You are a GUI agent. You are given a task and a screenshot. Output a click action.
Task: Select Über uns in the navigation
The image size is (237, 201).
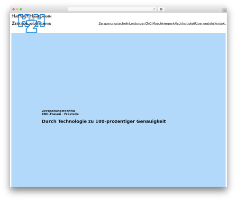coord(202,23)
